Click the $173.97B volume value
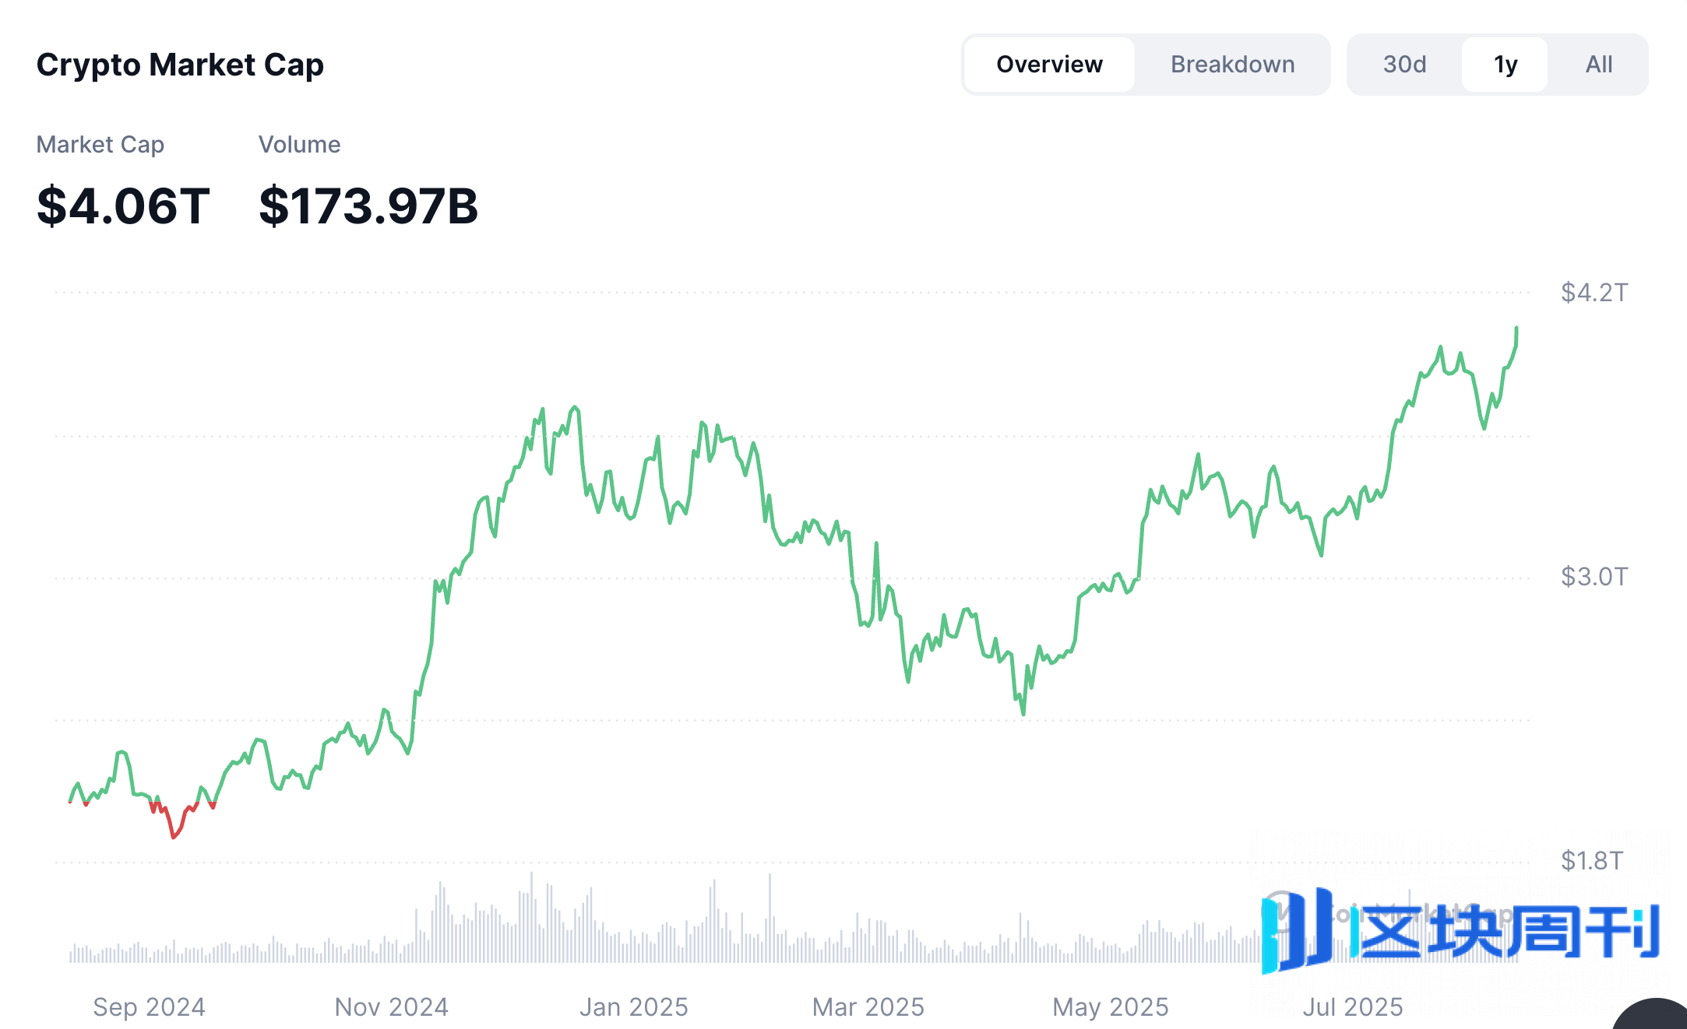This screenshot has width=1687, height=1029. point(368,206)
